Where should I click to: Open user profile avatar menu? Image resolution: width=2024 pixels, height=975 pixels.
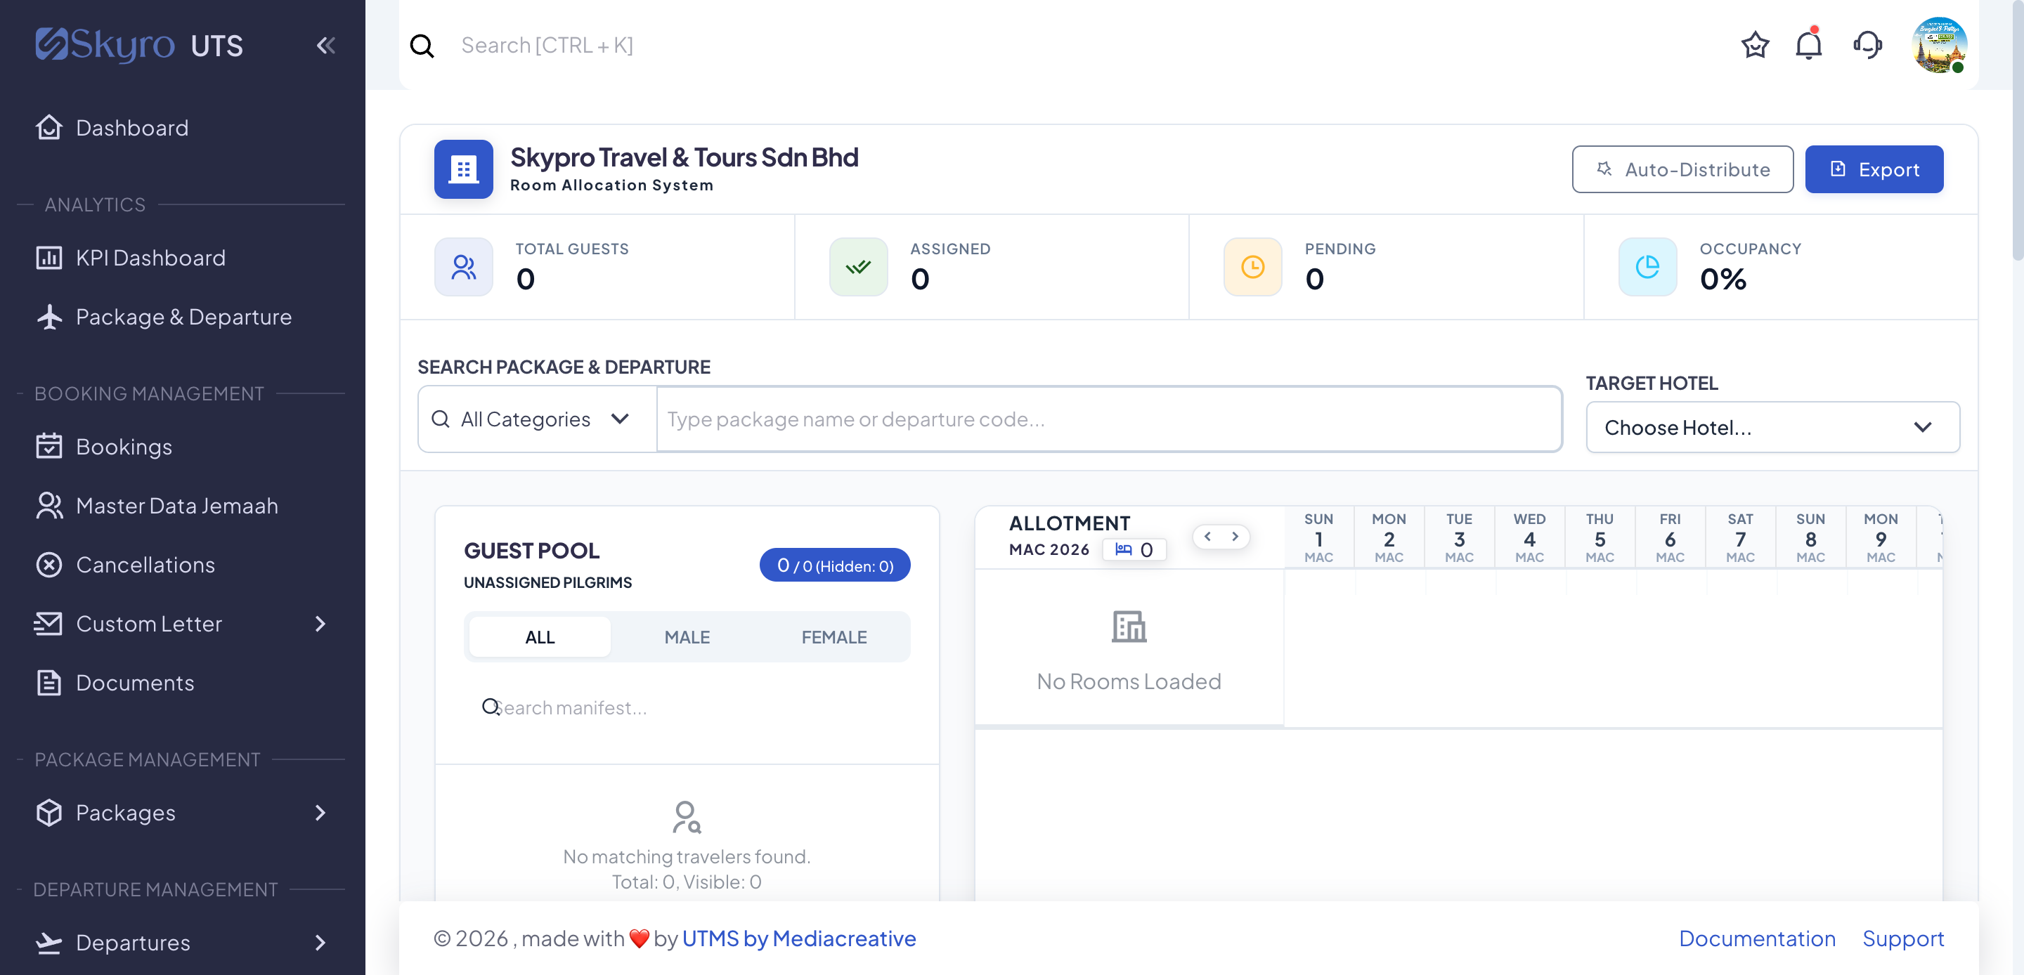click(1938, 45)
